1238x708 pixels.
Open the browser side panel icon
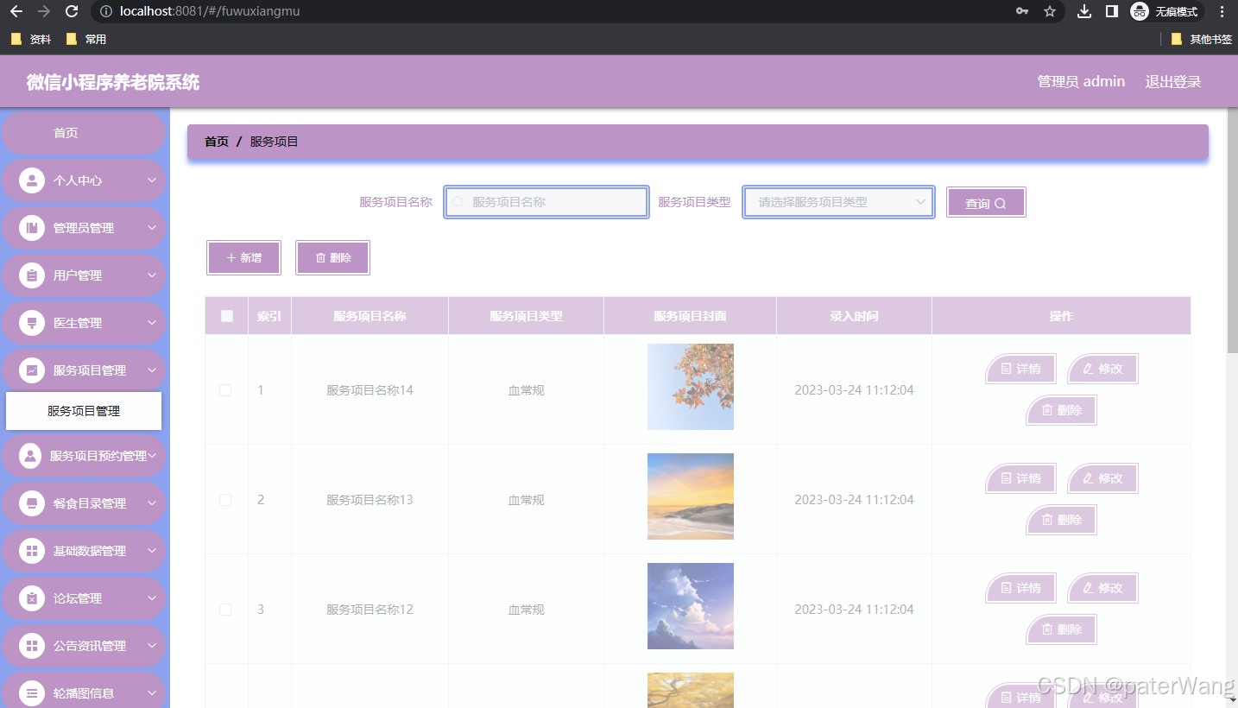click(1112, 11)
